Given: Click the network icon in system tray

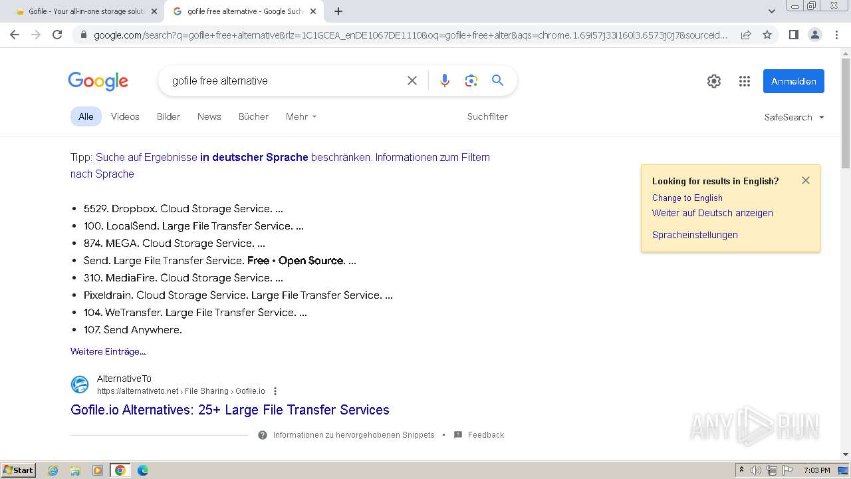Looking at the screenshot, I should [x=772, y=470].
